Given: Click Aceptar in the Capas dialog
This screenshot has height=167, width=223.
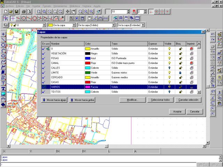Looking at the screenshot, I should [177, 112].
